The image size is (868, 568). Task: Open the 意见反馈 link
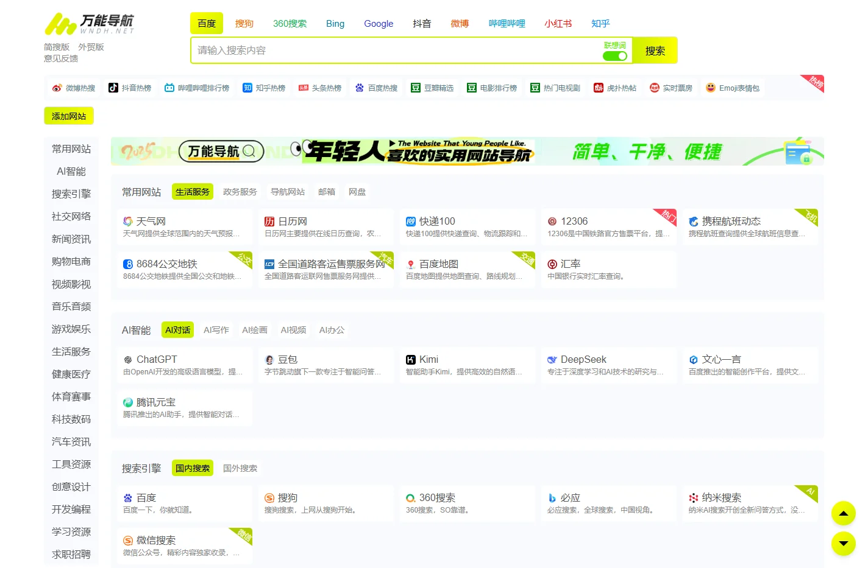61,58
